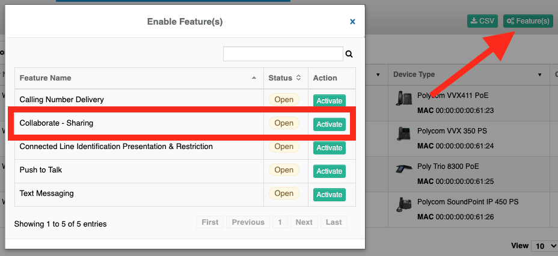This screenshot has width=558, height=256.
Task: Close the Enable Feature(s) dialog
Action: coord(352,22)
